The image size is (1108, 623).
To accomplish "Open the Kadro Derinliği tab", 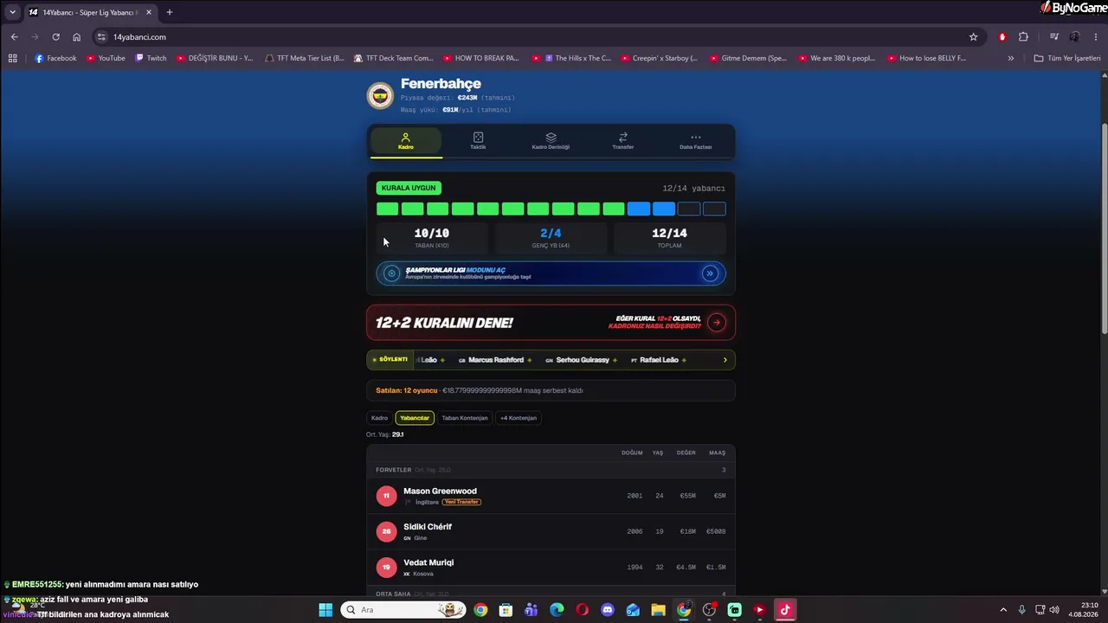I will click(551, 141).
